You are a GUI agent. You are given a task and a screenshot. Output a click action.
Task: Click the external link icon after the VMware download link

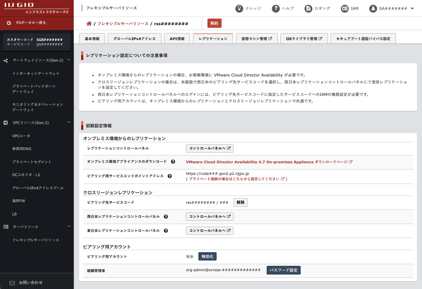(x=350, y=162)
